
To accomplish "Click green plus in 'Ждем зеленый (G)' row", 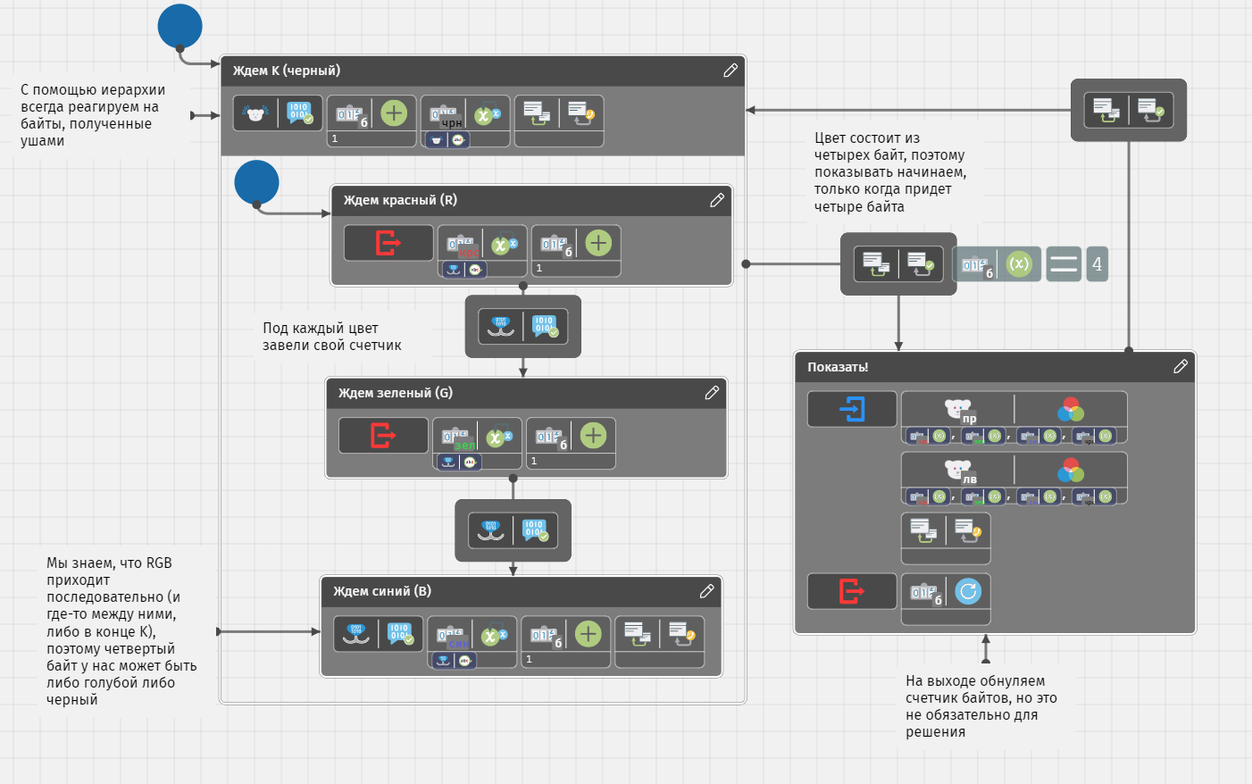I will coord(593,435).
